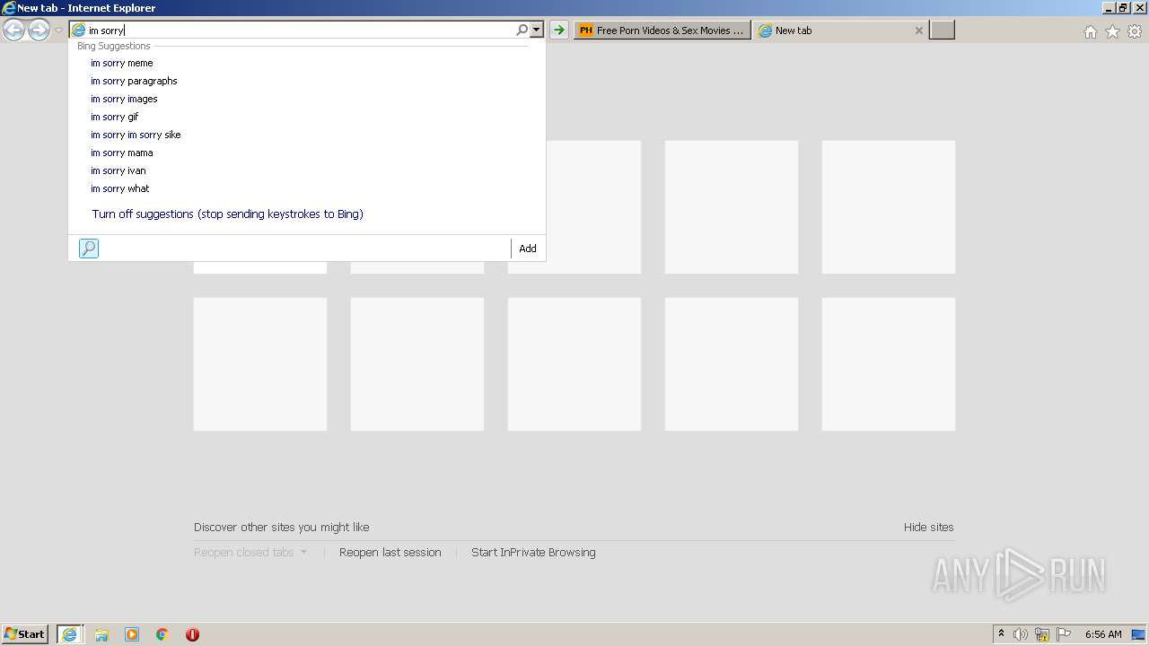Open a blank new tab button
Viewport: 1149px width, 646px height.
point(942,31)
